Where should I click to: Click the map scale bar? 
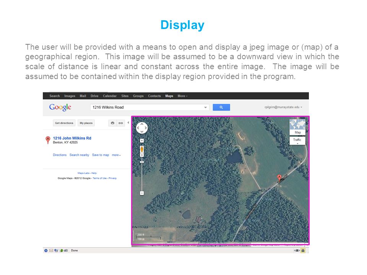(x=148, y=237)
